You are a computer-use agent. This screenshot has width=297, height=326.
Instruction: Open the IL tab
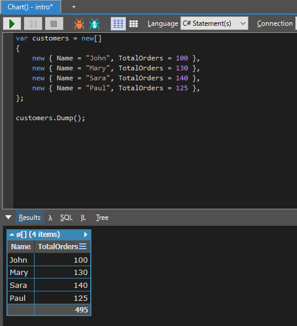coord(83,218)
